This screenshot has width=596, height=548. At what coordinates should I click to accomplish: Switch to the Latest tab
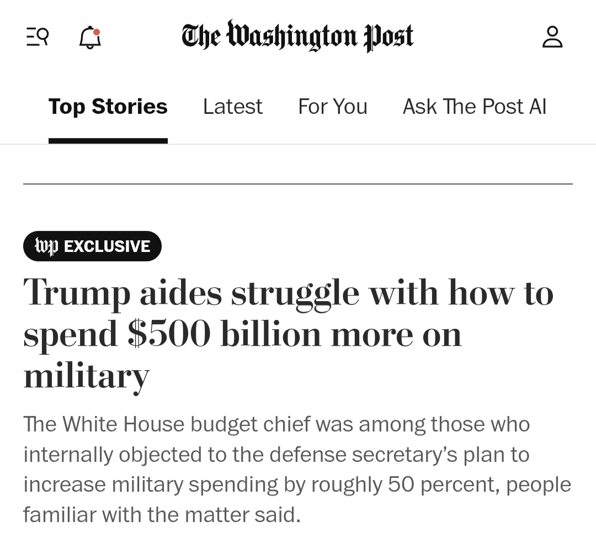[232, 107]
